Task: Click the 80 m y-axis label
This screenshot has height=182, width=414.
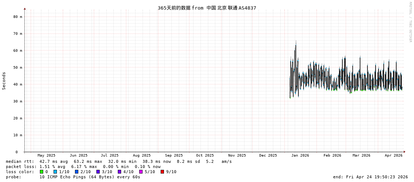Action: (18, 17)
